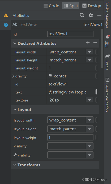Collapse the Layout section chevron

tap(15, 110)
